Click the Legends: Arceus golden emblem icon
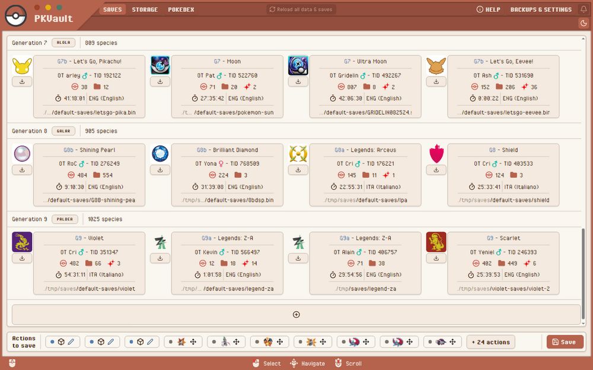593x370 pixels. click(x=298, y=154)
